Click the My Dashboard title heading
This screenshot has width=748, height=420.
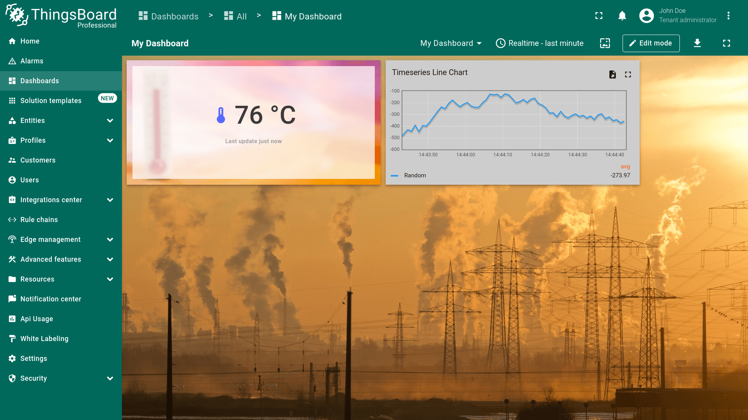tap(160, 43)
